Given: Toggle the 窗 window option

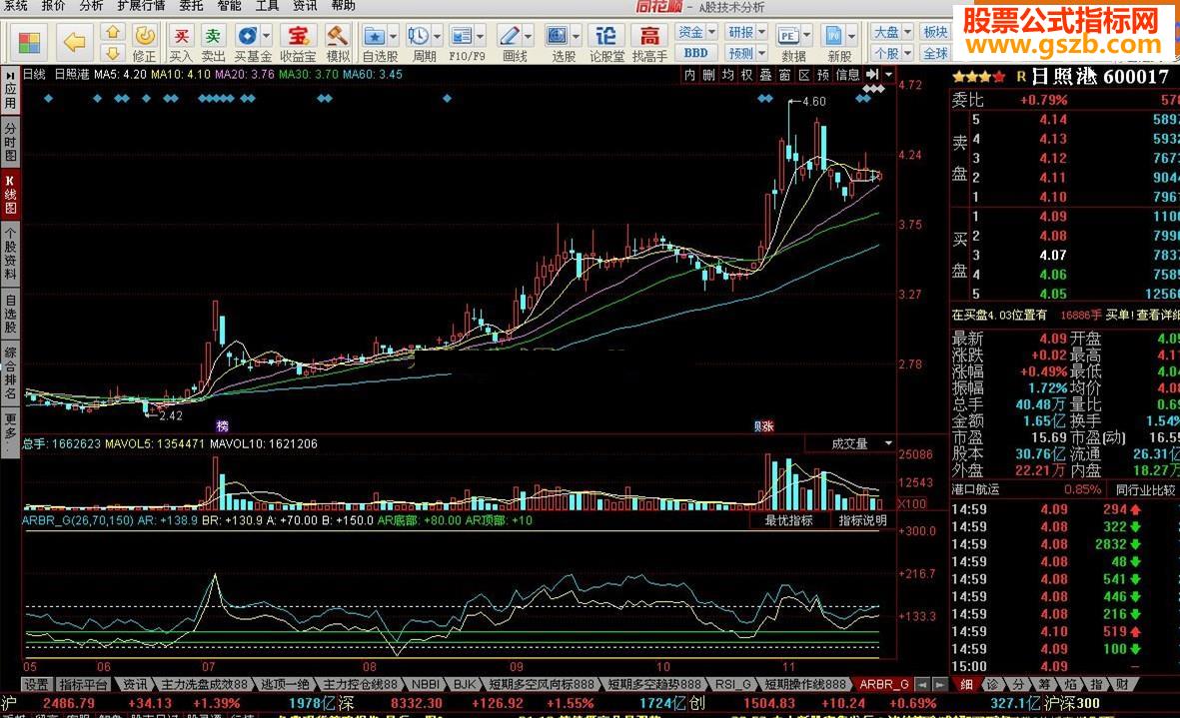Looking at the screenshot, I should 785,75.
